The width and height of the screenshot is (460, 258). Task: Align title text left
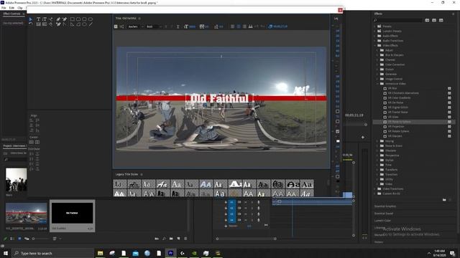click(x=232, y=27)
